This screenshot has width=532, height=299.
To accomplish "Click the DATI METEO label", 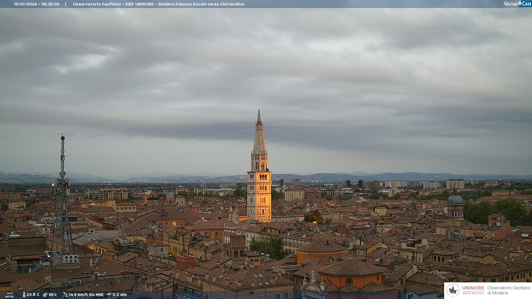I will [x=10, y=295].
